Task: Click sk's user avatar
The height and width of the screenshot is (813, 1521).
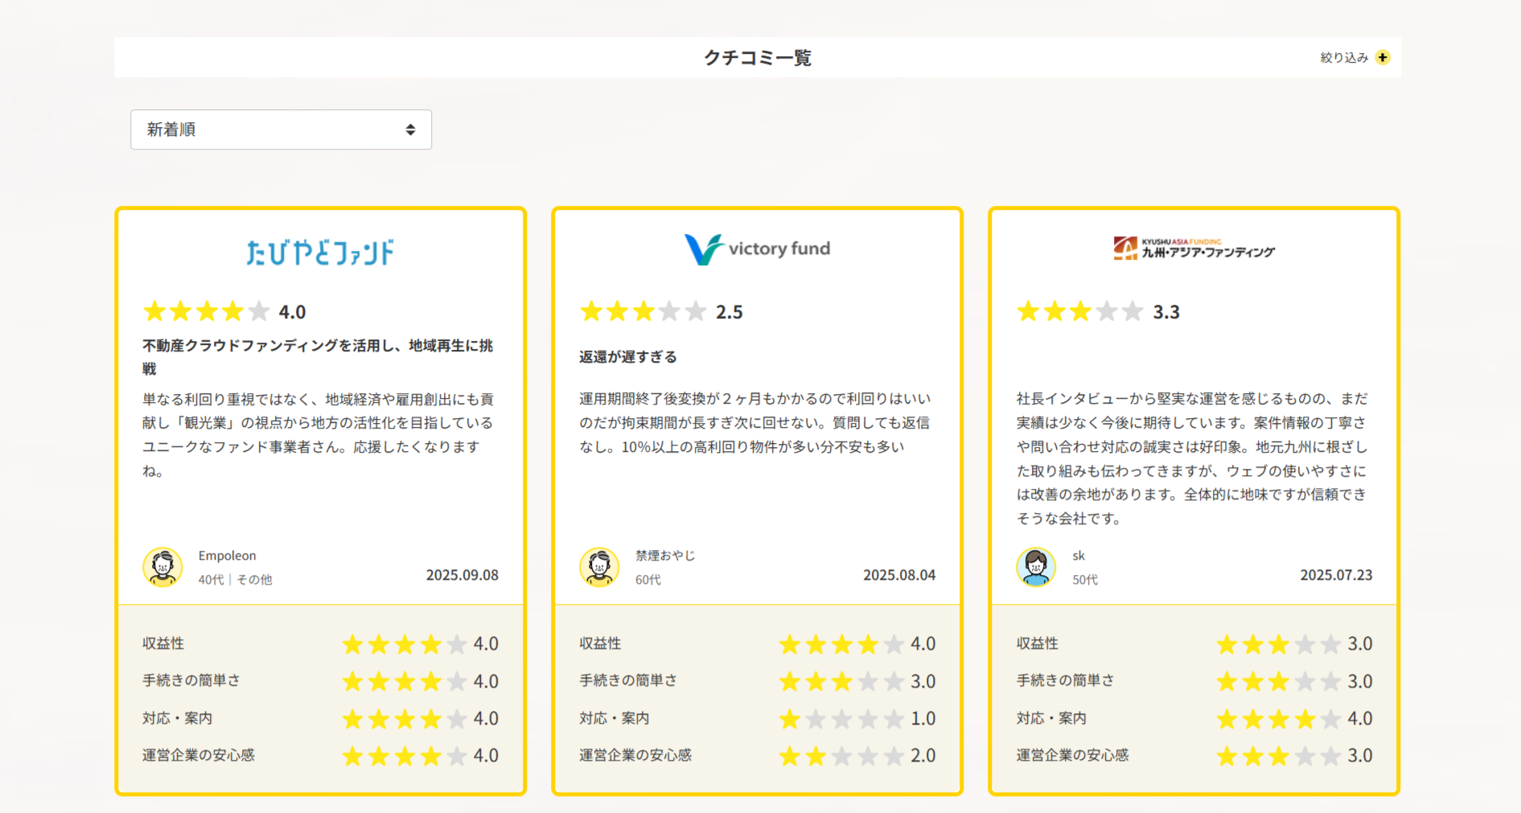Action: click(x=1036, y=567)
